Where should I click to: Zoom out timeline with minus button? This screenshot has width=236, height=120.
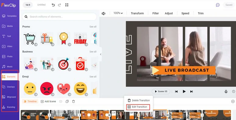233,101
